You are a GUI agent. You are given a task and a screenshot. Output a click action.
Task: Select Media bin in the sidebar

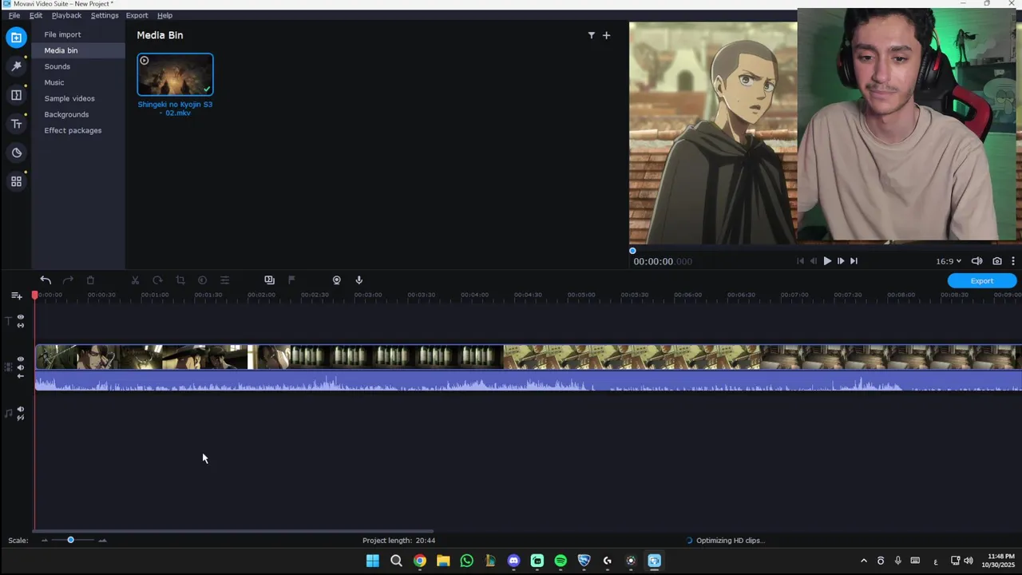pos(78,50)
